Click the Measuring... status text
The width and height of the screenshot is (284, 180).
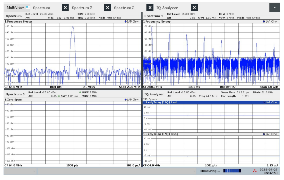pyautogui.click(x=210, y=171)
